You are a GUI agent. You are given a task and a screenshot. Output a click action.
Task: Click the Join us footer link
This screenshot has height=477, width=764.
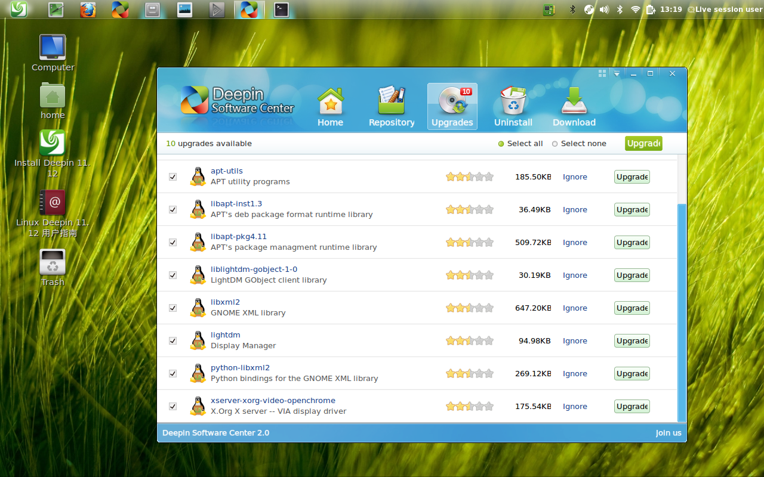[668, 433]
